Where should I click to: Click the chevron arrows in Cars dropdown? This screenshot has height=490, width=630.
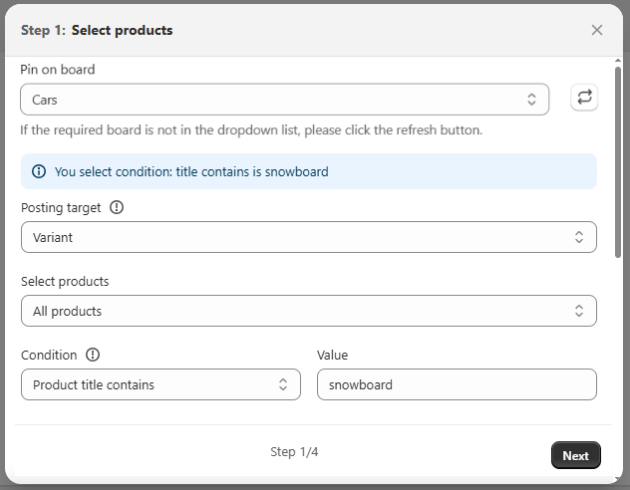point(532,100)
